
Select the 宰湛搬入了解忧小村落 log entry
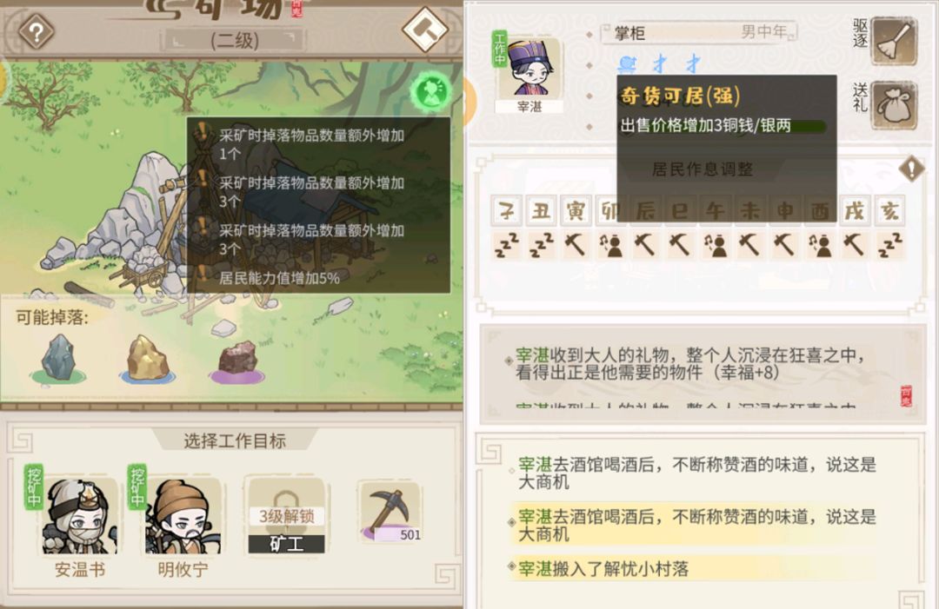click(x=602, y=568)
